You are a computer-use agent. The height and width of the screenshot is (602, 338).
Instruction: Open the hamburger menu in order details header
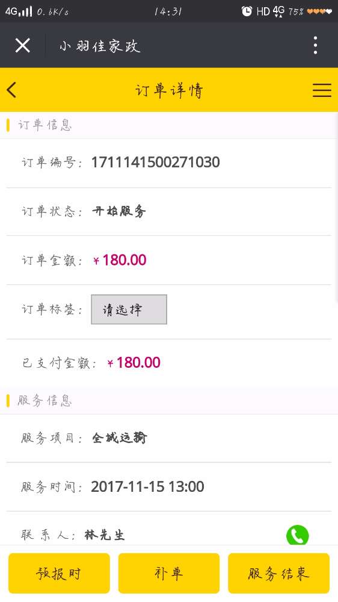(x=322, y=90)
